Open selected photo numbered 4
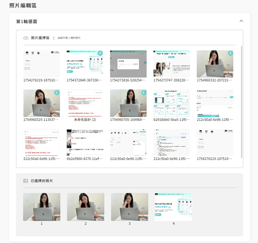Image resolution: width=258 pixels, height=243 pixels. (x=174, y=207)
